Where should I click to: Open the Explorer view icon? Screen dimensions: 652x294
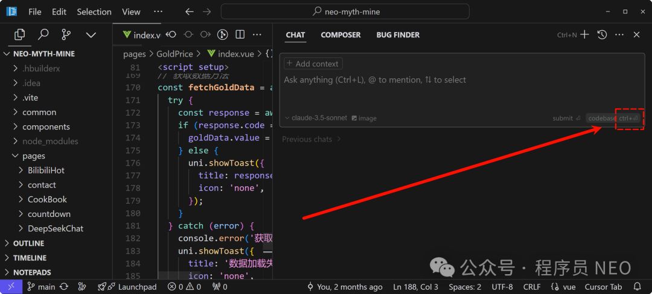tap(20, 34)
